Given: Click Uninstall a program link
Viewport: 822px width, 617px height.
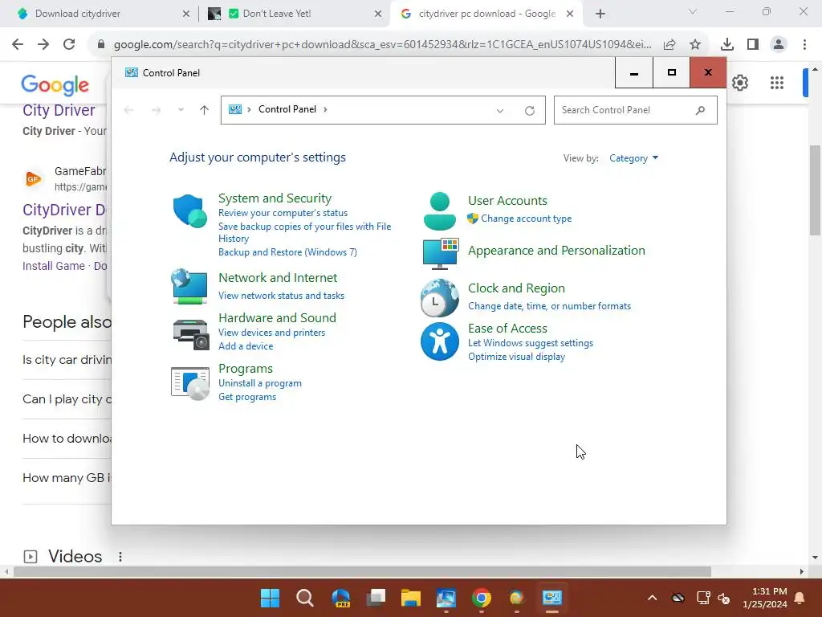Looking at the screenshot, I should tap(259, 383).
